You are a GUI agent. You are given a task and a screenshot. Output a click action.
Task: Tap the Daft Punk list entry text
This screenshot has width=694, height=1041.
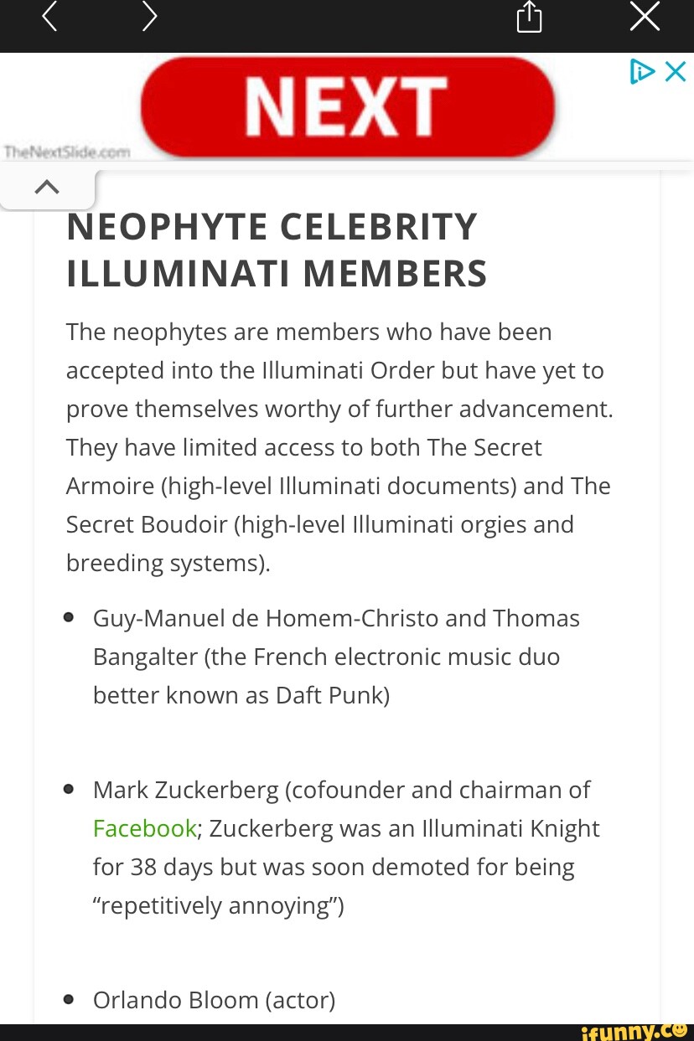(337, 657)
